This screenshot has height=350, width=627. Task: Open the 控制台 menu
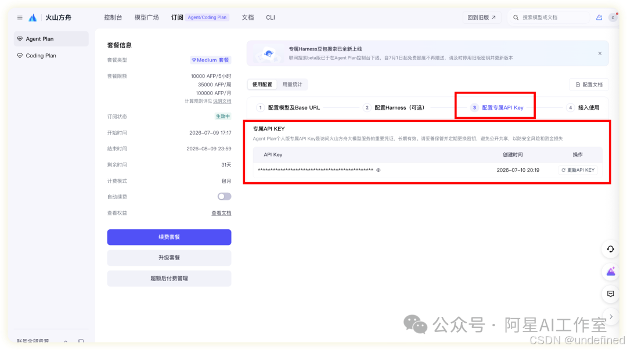pos(113,17)
